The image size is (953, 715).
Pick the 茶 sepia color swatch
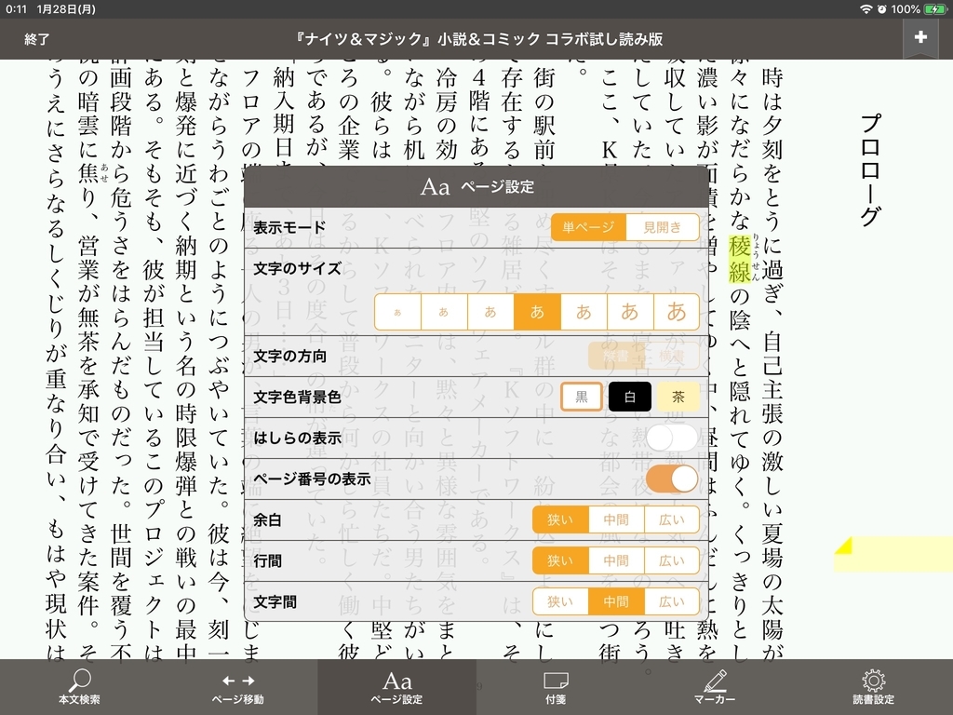tap(678, 396)
